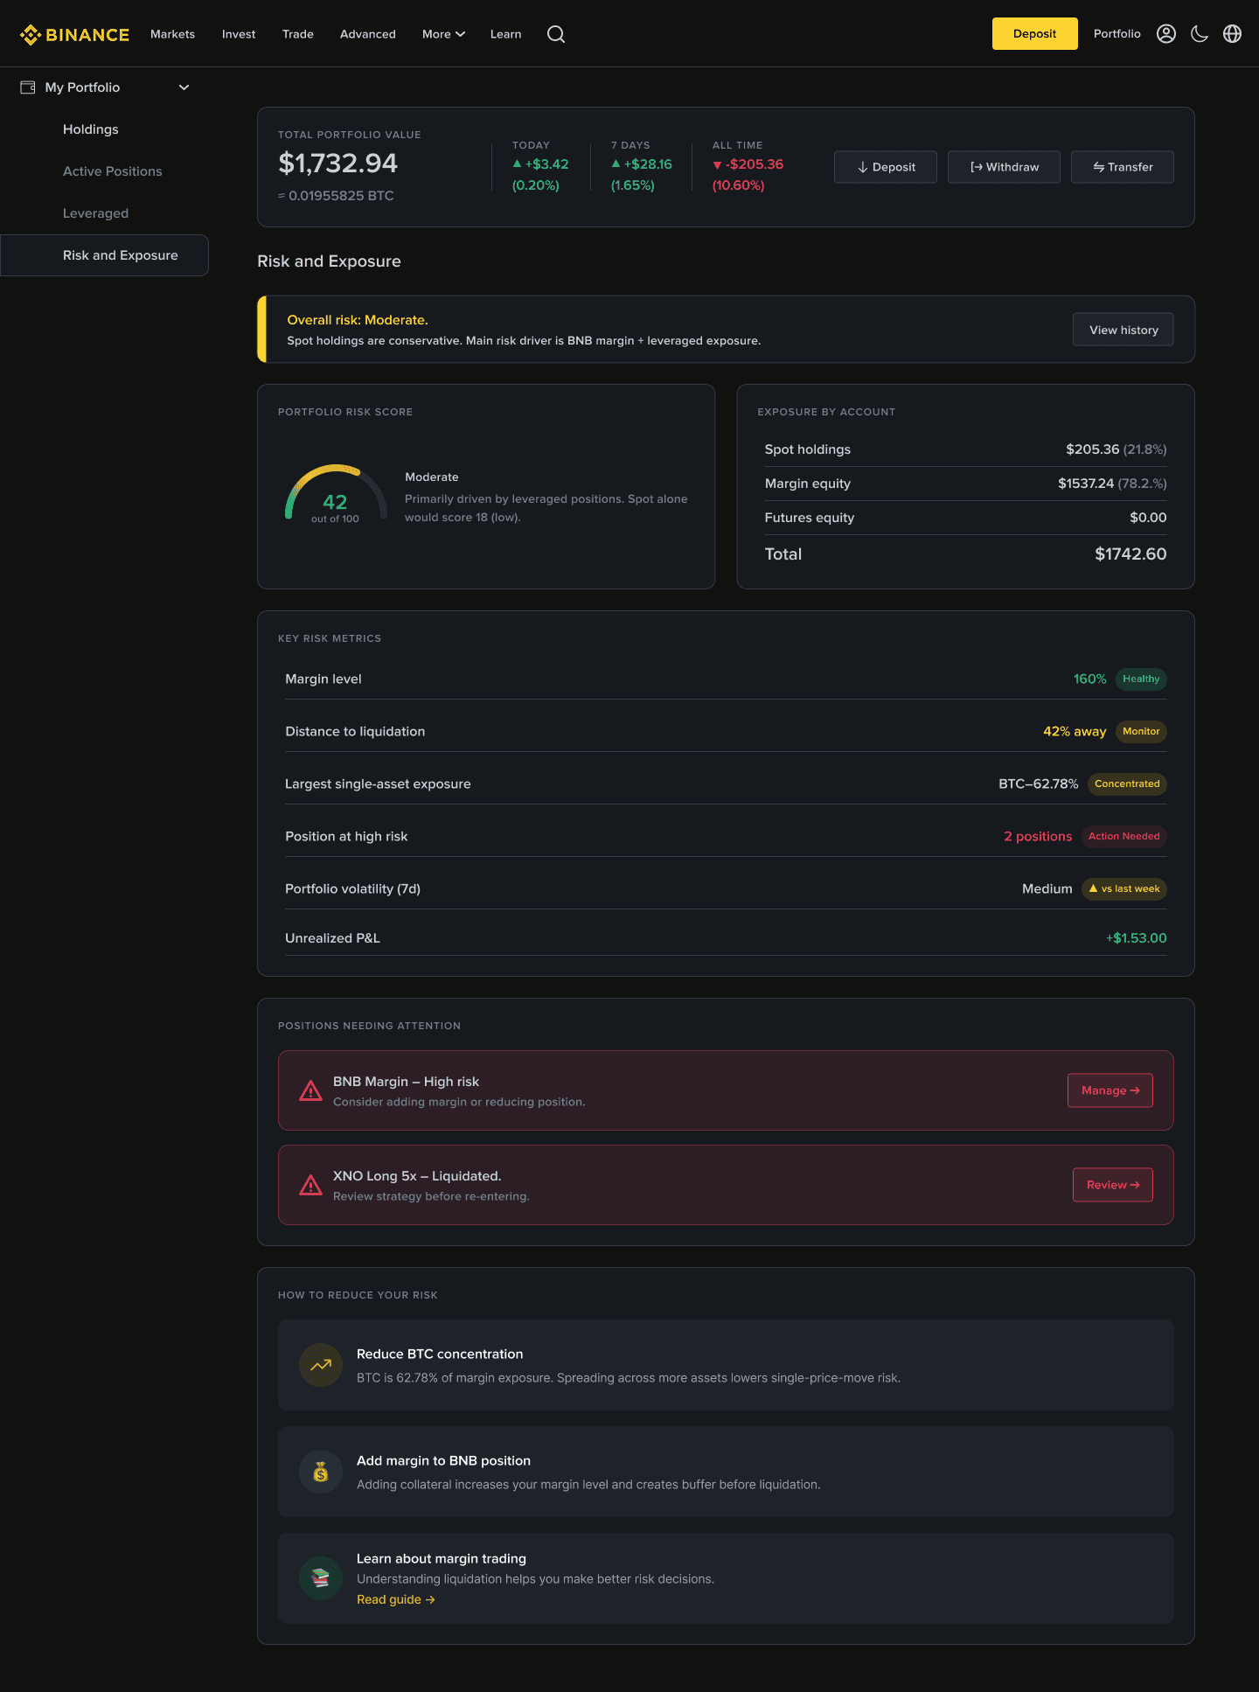Click the Binance logo
Screen dimensions: 1259x1692
(x=74, y=34)
